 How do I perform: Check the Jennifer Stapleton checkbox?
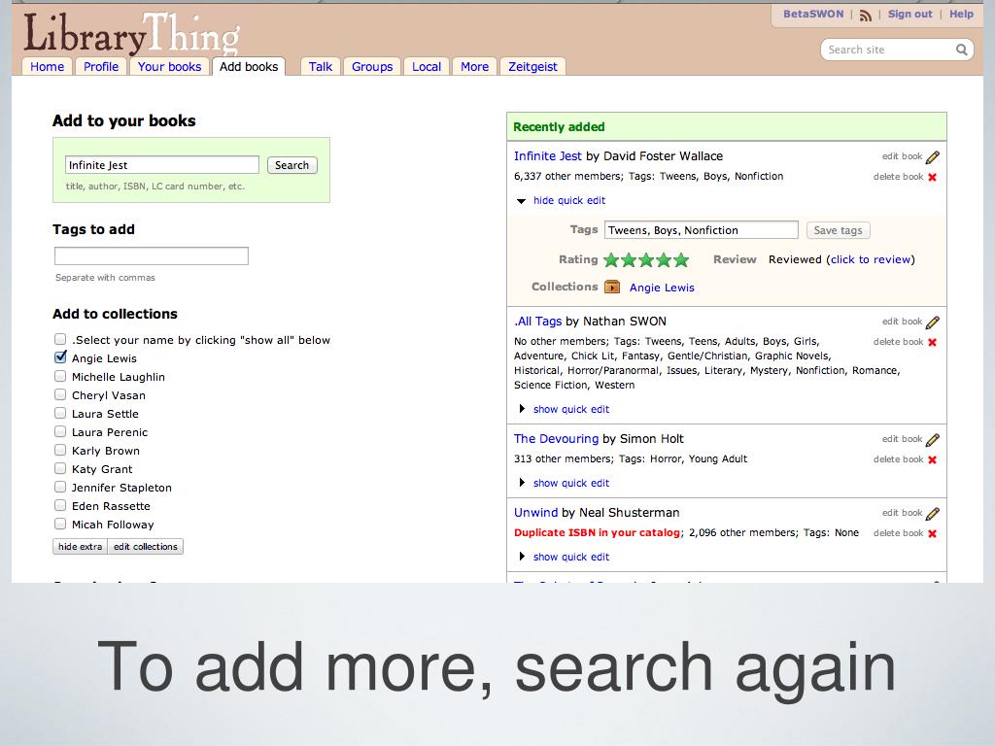(60, 487)
